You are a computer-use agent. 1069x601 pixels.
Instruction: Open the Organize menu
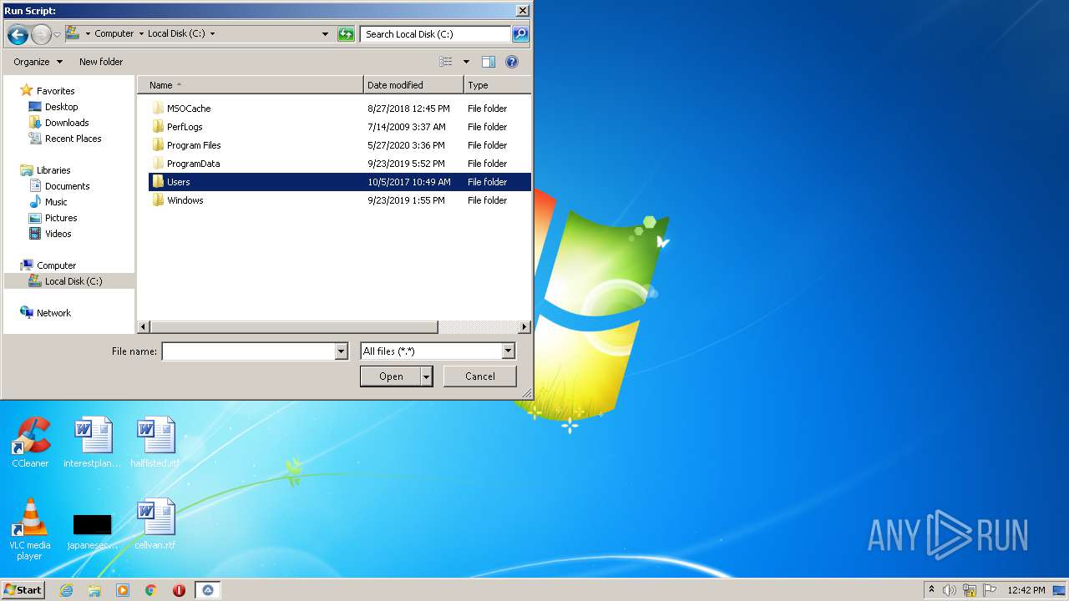click(38, 62)
